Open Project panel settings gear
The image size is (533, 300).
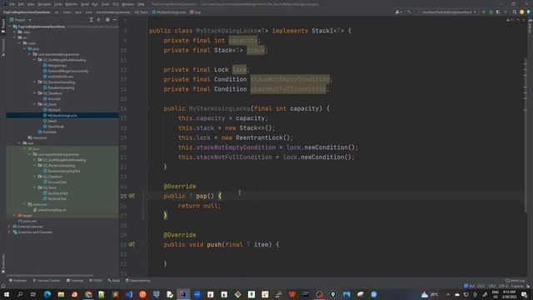tap(107, 20)
